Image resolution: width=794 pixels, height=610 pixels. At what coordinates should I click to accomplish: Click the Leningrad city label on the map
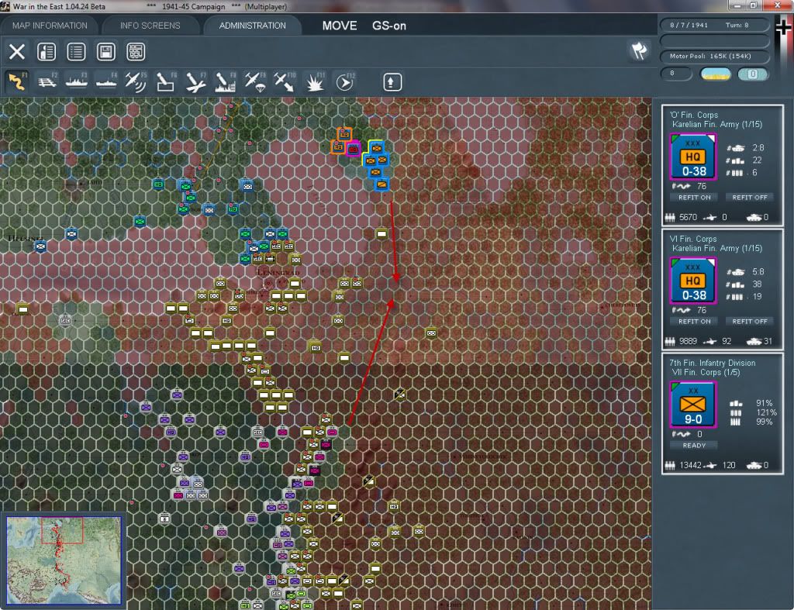point(278,272)
